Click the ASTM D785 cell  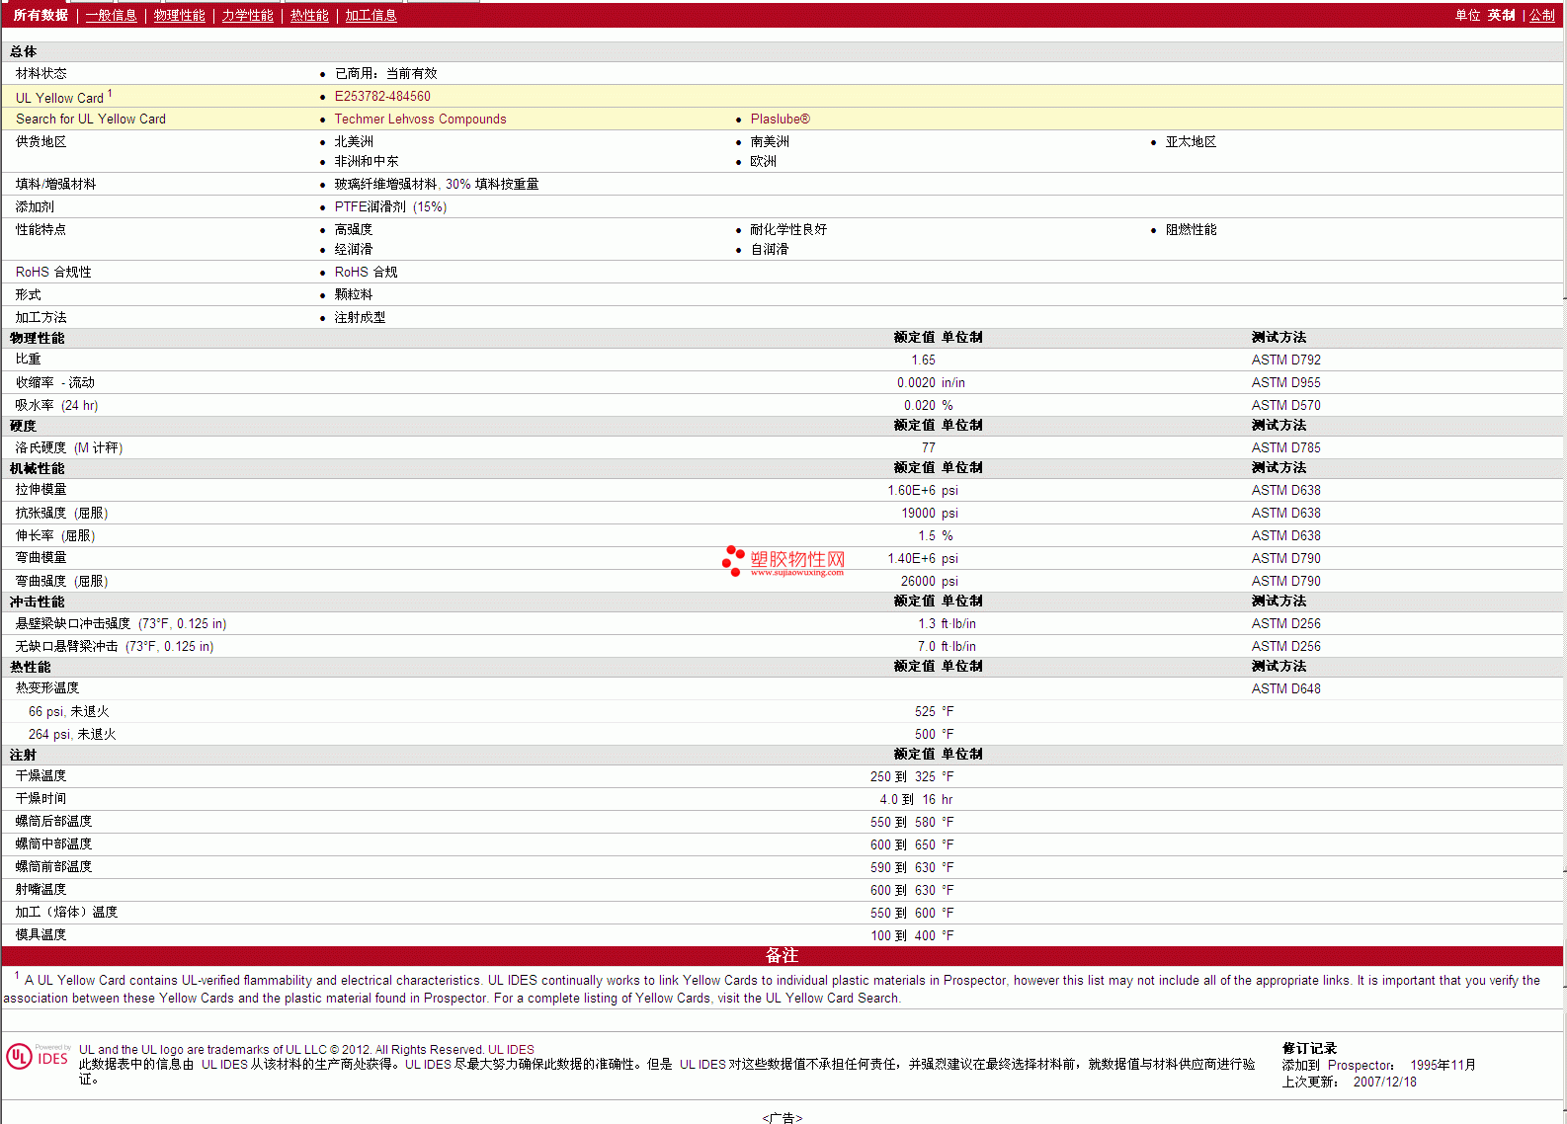point(1286,448)
